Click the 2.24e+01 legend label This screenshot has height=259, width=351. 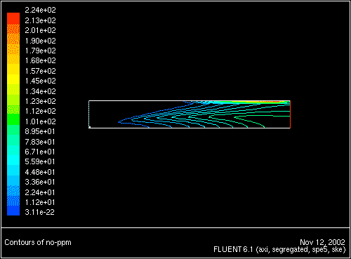coord(40,192)
